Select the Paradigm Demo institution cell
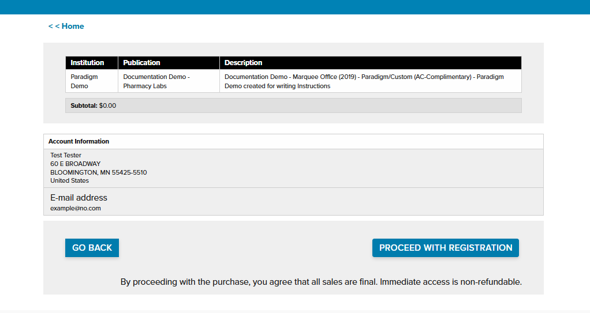 84,81
